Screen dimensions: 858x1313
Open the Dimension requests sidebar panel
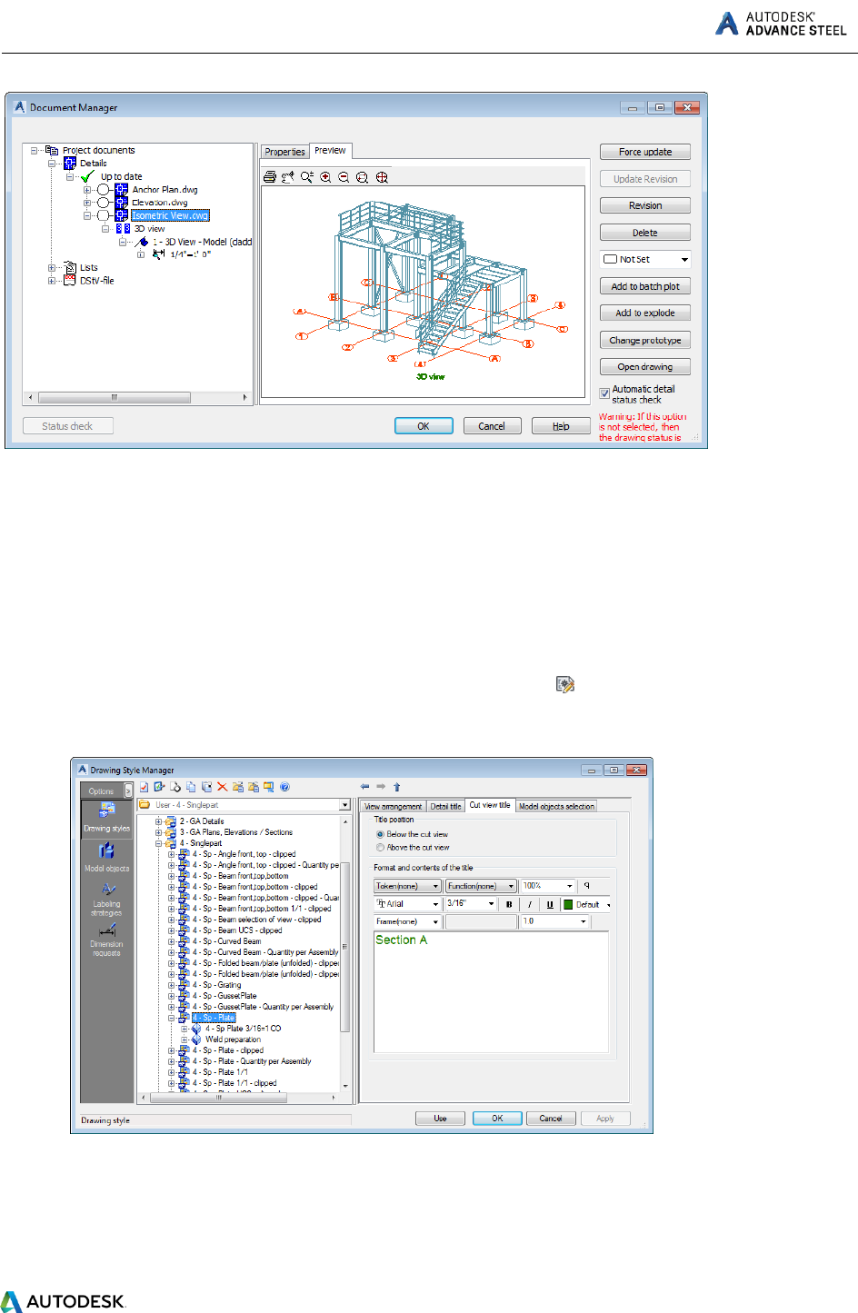(x=106, y=939)
